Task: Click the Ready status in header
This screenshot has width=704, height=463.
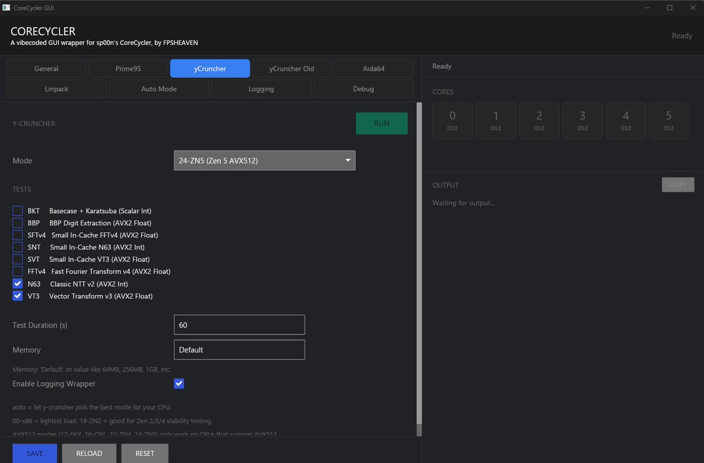Action: coord(682,36)
